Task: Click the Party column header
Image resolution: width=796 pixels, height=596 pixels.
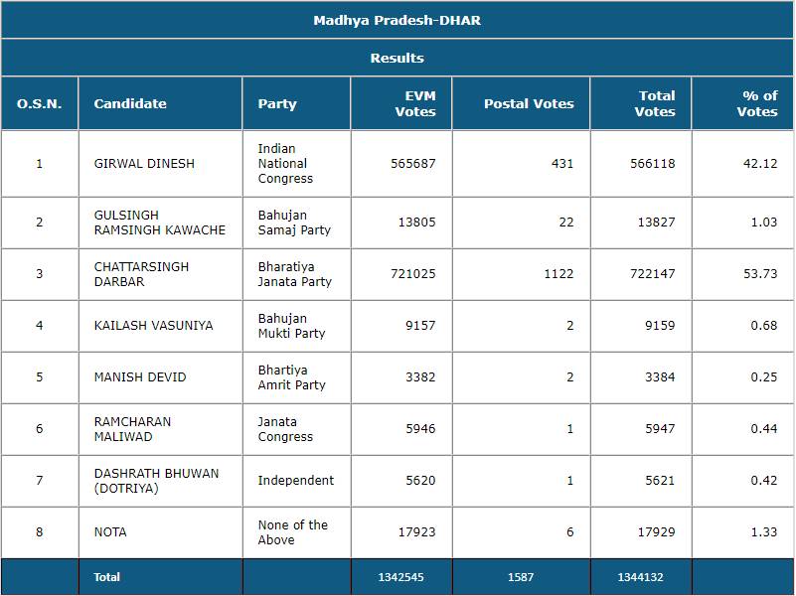Action: pos(277,103)
